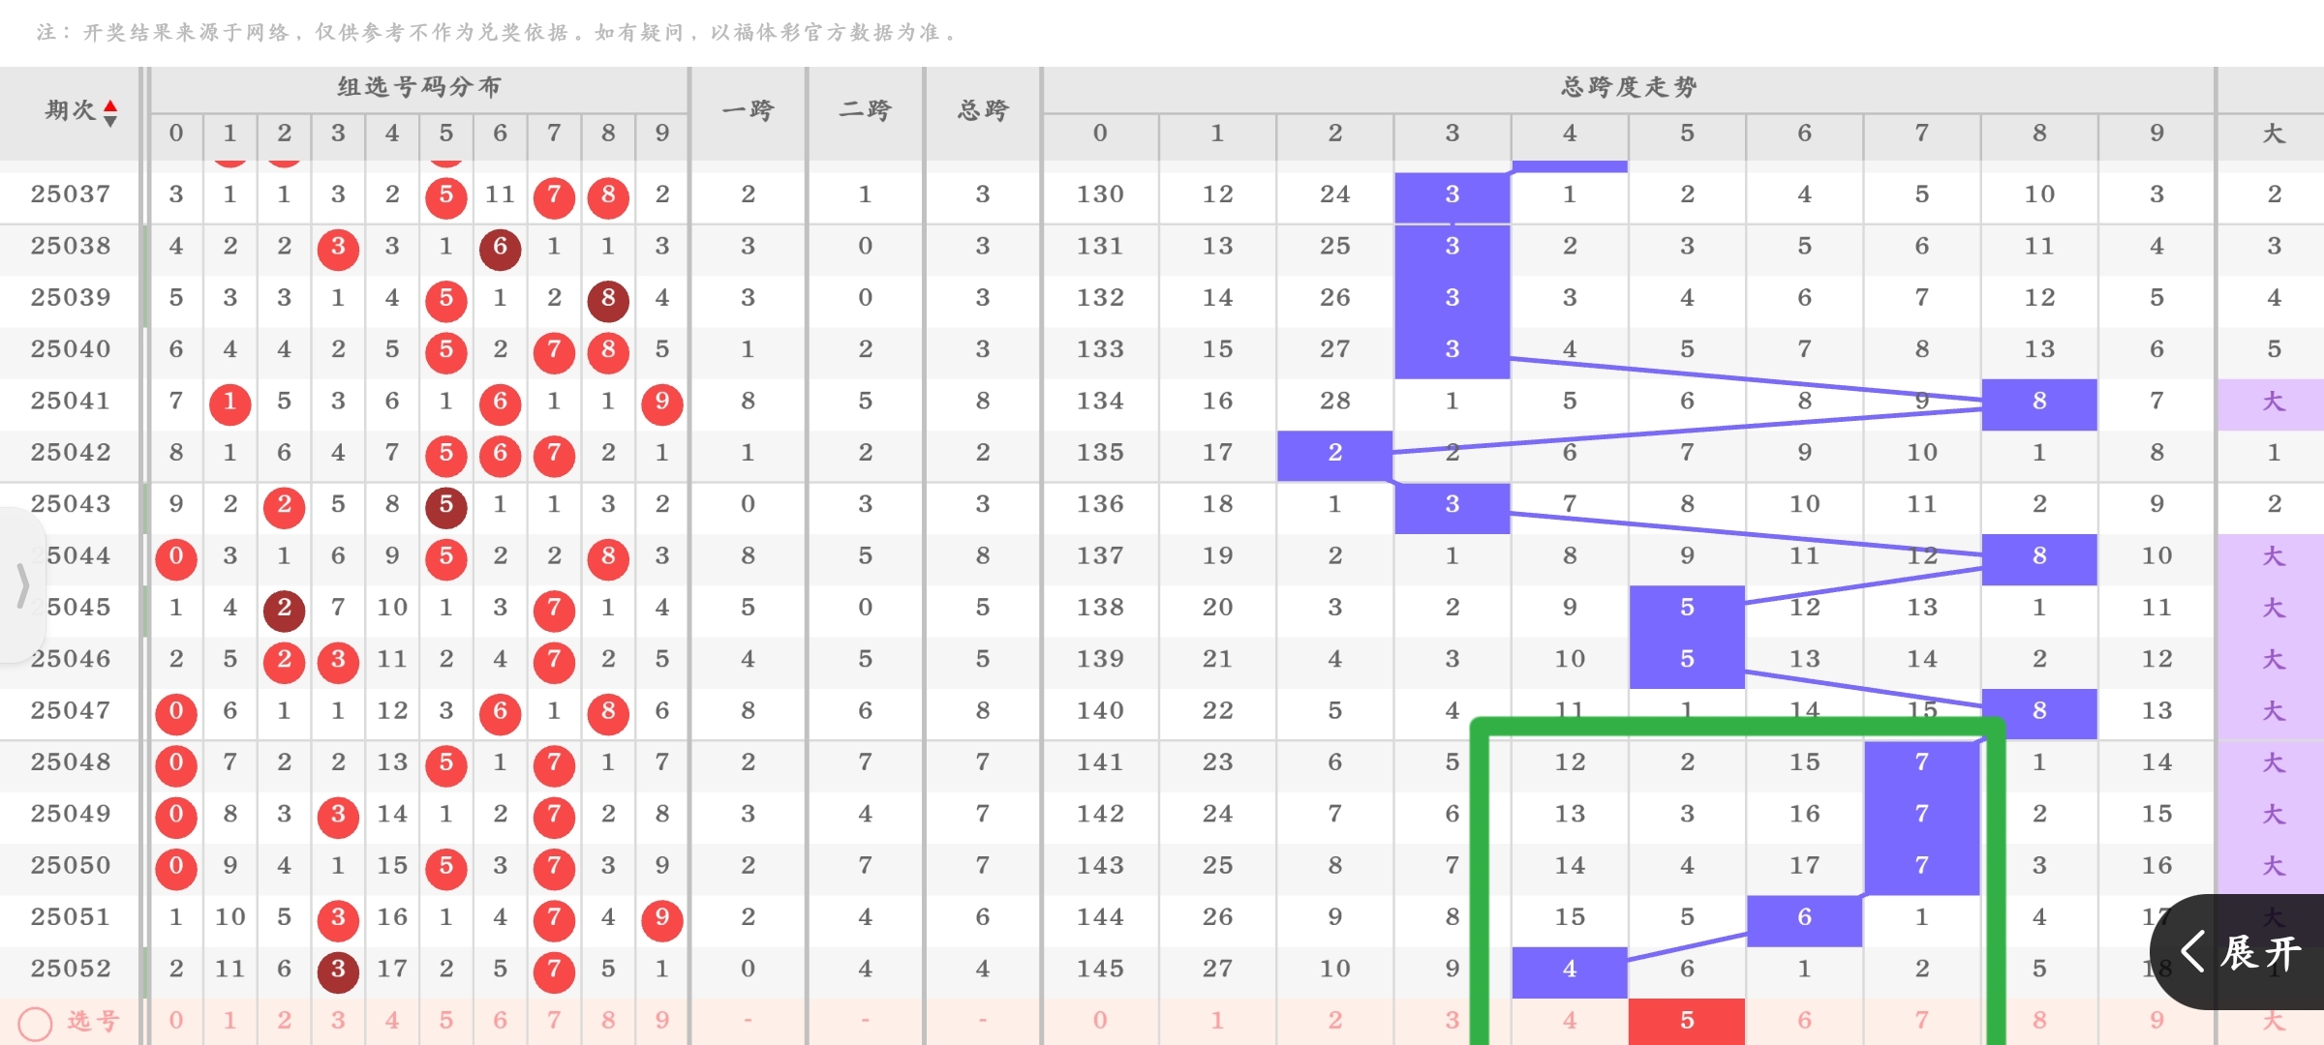Image resolution: width=2324 pixels, height=1045 pixels.
Task: Pick number 3 in 组选 选号 row
Action: coord(338,1020)
